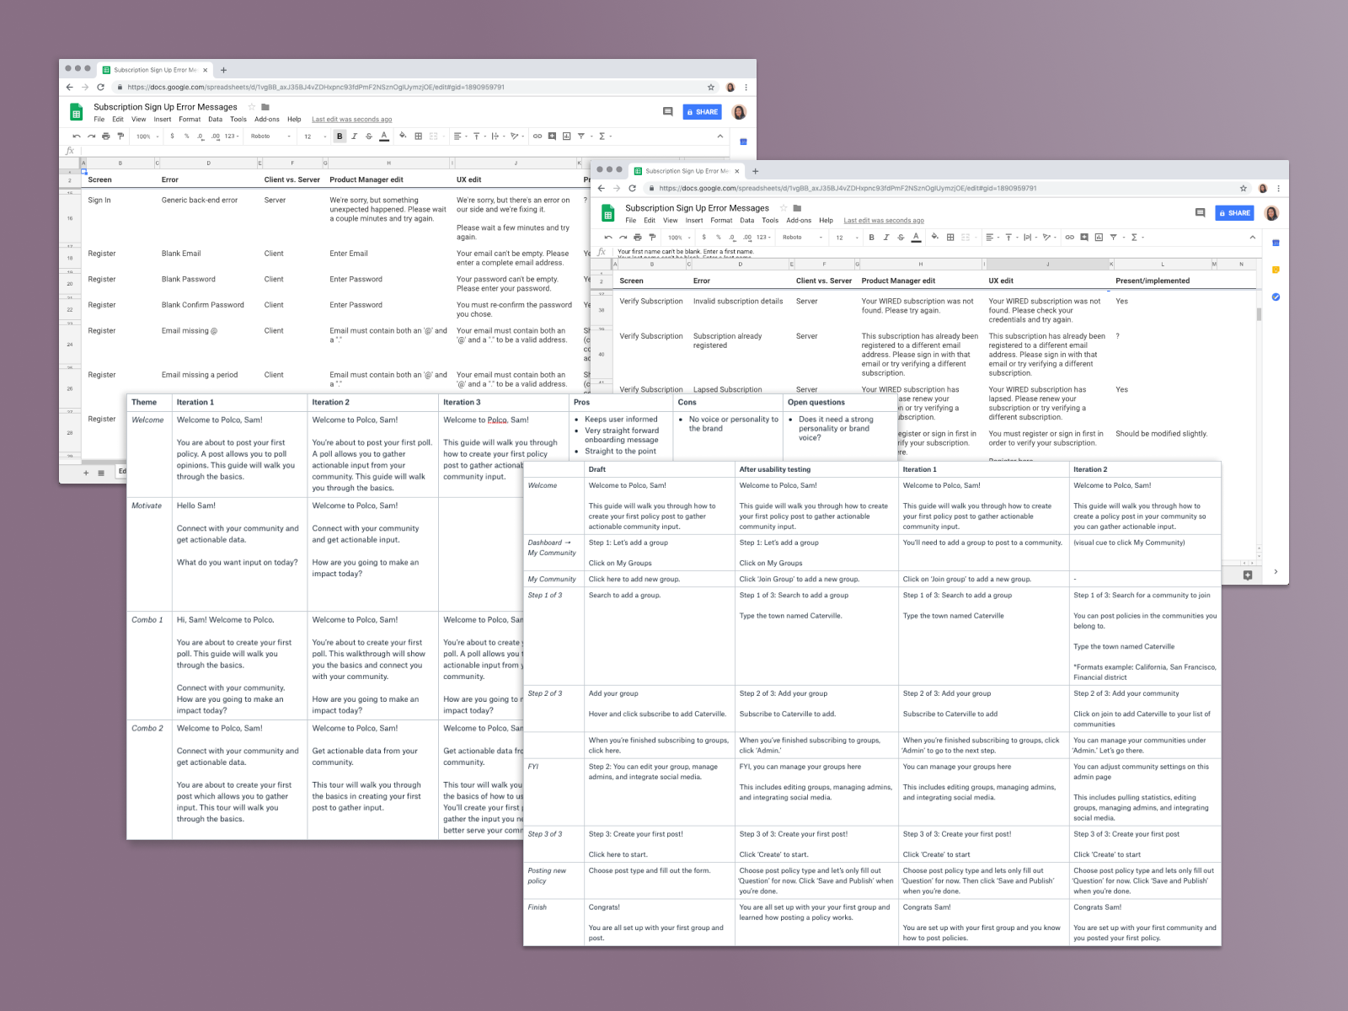The image size is (1348, 1011).
Task: Open File menu in left window
Action: click(99, 119)
